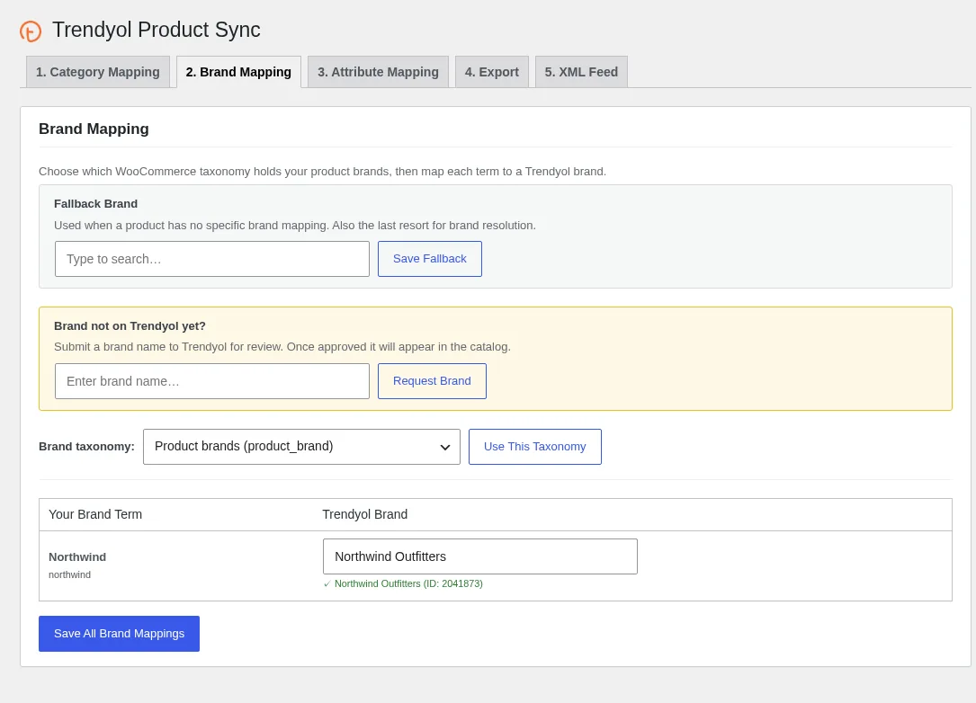Click the Brand taxonomy label
The width and height of the screenshot is (976, 703).
tap(86, 447)
